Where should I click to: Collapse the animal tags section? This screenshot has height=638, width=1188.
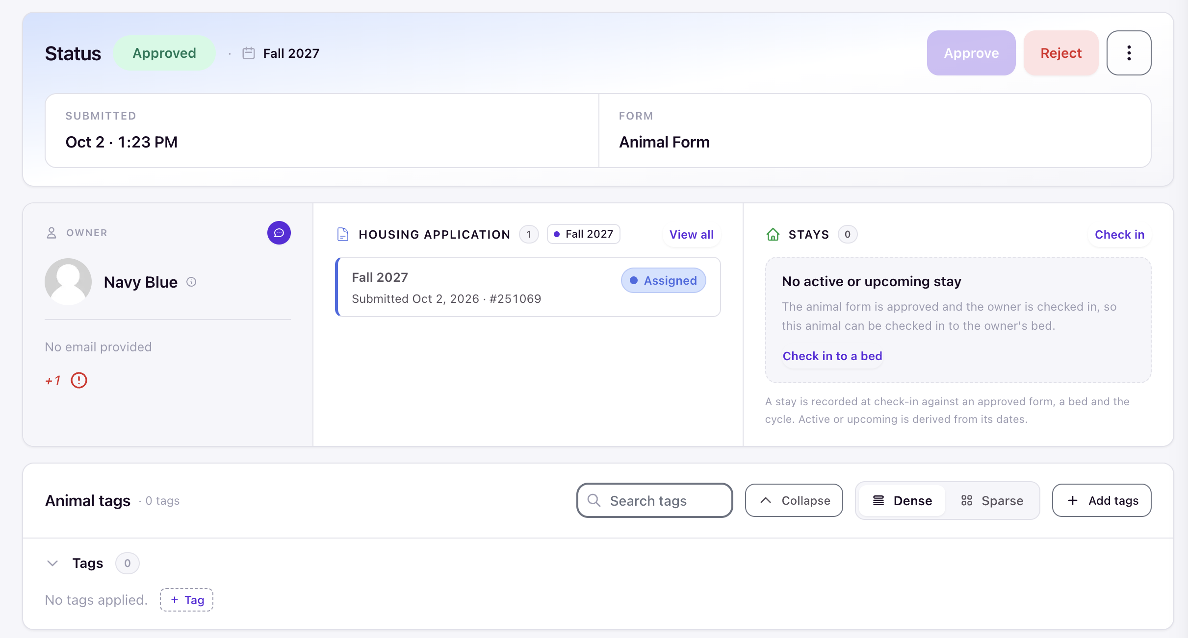794,500
